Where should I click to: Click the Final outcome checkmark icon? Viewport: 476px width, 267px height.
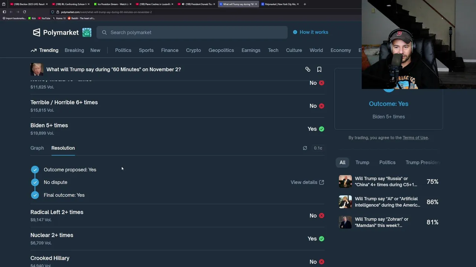click(x=35, y=195)
